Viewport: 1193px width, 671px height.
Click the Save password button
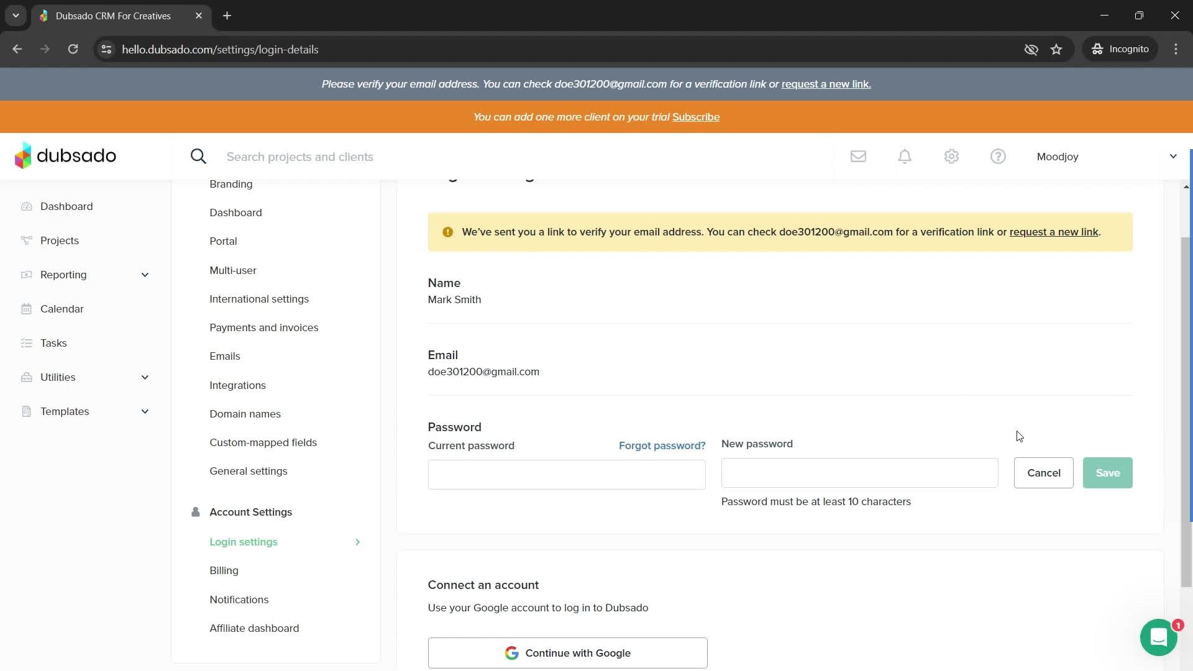point(1107,473)
